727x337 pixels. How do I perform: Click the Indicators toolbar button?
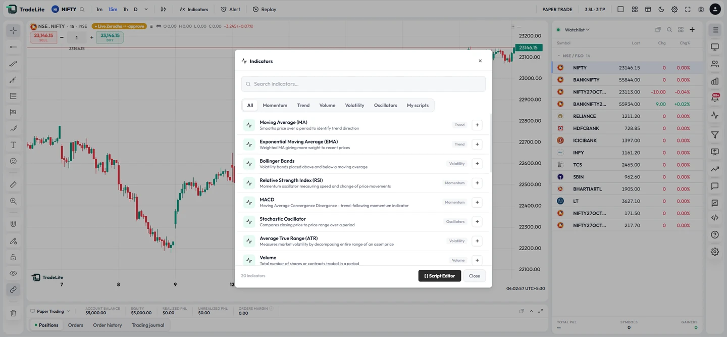click(194, 9)
